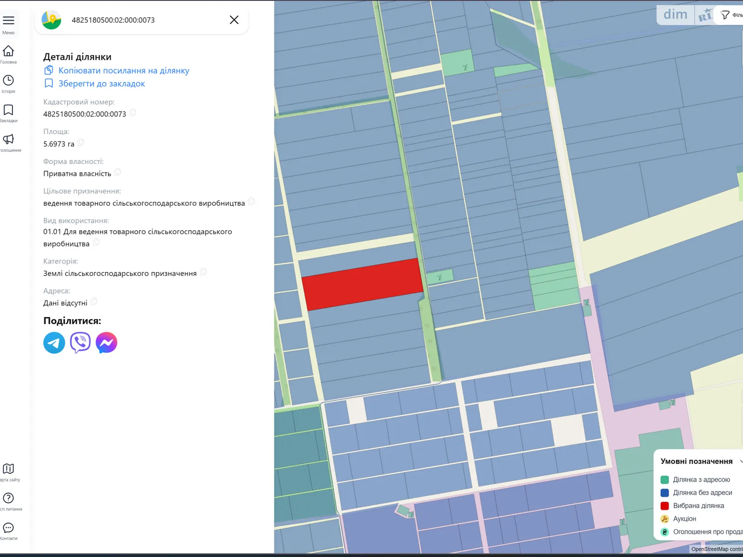Share the parcel via Telegram

tap(54, 343)
